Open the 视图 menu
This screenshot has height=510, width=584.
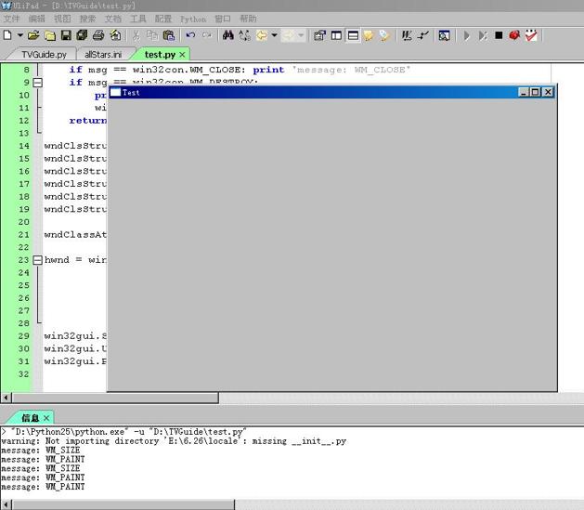point(62,19)
